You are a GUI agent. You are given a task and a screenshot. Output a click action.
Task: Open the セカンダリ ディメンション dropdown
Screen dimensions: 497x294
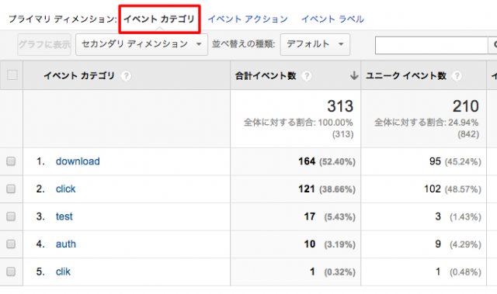click(x=141, y=44)
